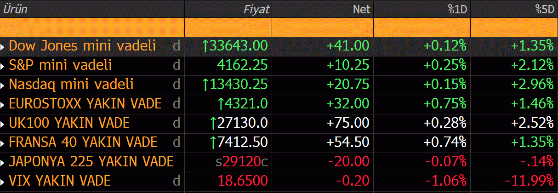Click the green up-arrow beside UK100 price 27130.0

[x=213, y=123]
